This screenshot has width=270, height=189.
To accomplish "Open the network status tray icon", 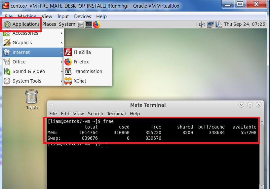I will click(211, 24).
